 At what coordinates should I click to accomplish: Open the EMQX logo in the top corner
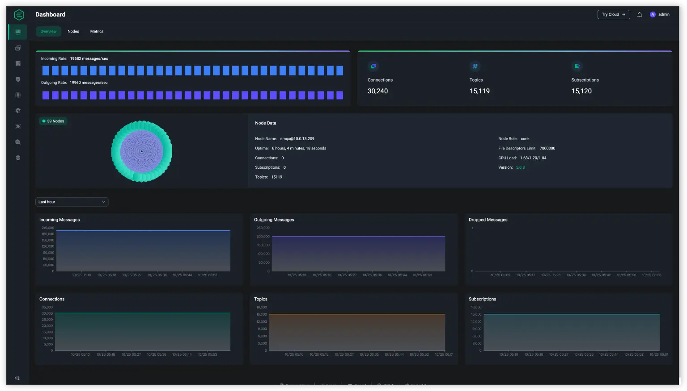point(19,14)
